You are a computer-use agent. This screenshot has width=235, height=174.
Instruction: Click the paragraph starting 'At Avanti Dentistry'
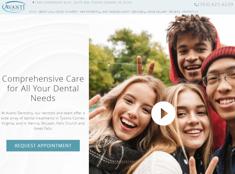tap(43, 121)
